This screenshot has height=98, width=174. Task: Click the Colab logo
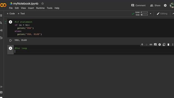pos(3,5)
